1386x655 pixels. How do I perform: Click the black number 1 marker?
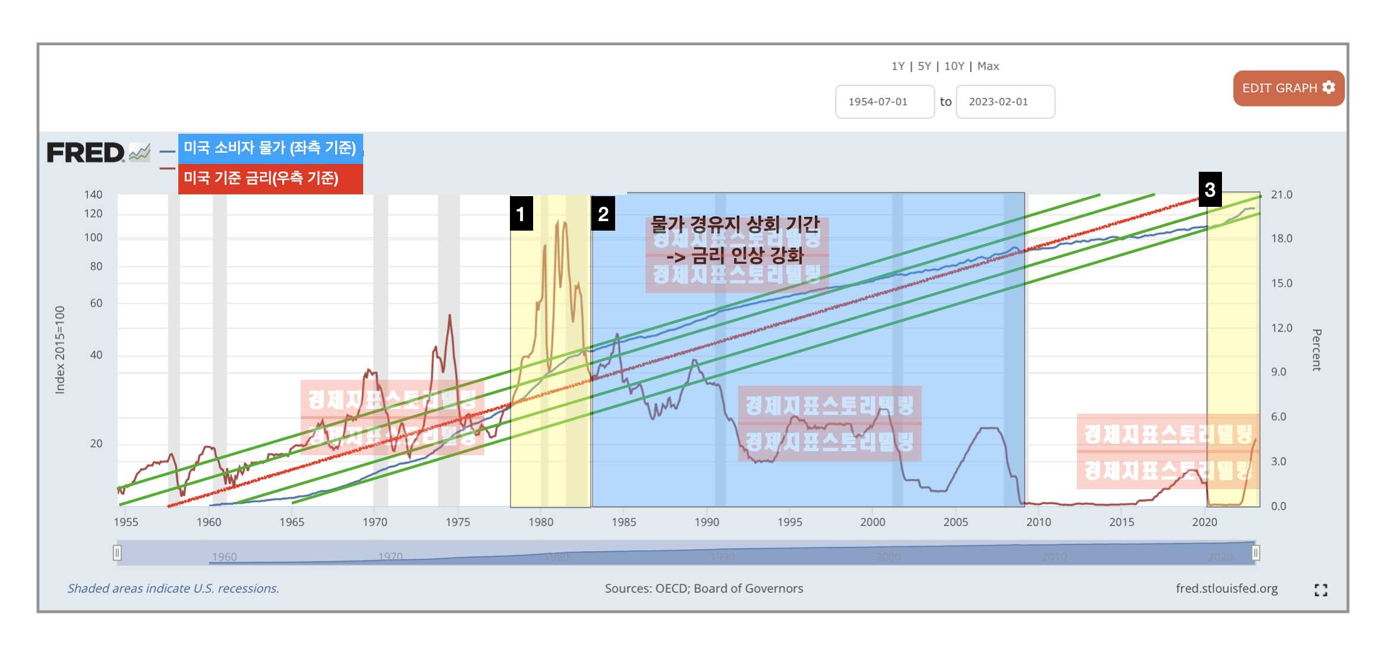(x=521, y=213)
